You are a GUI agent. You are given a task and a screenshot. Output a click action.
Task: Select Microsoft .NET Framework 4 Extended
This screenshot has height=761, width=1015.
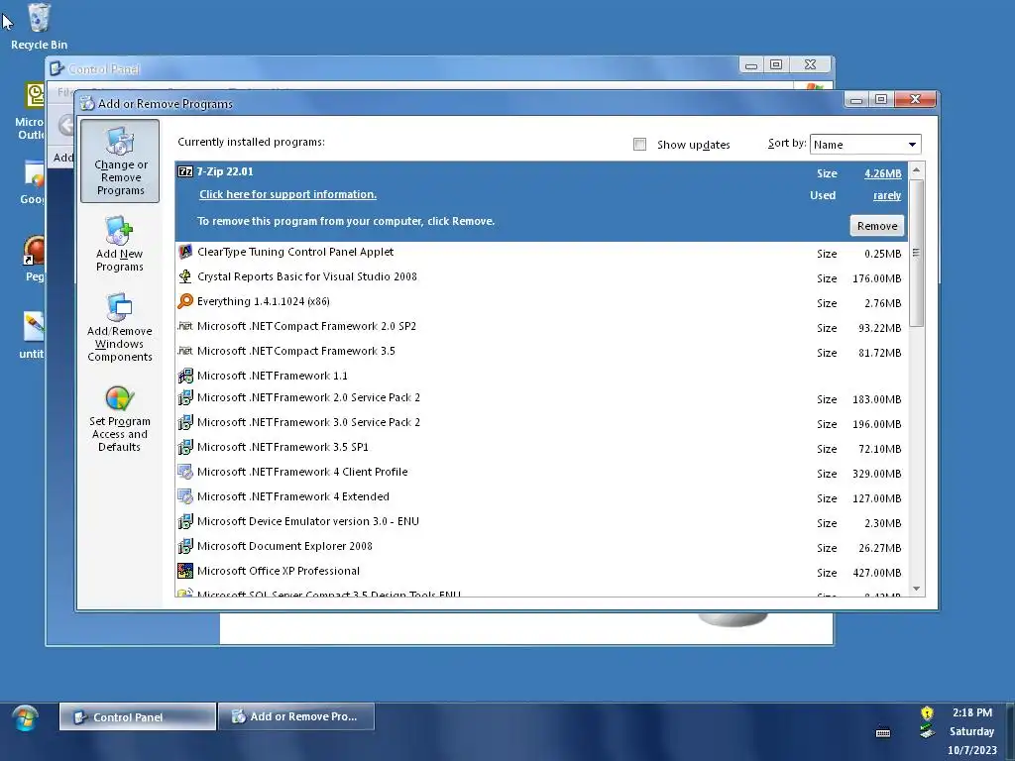click(541, 497)
